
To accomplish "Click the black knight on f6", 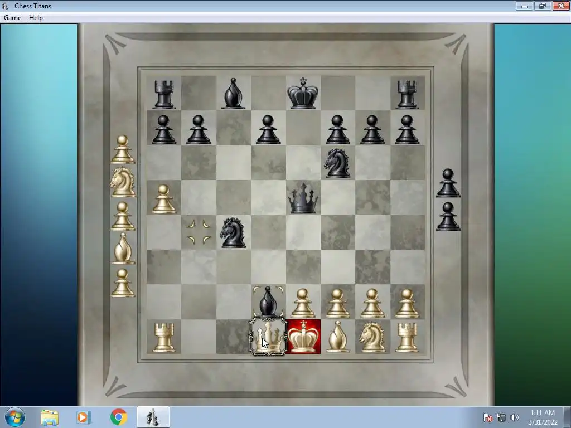I will 337,163.
